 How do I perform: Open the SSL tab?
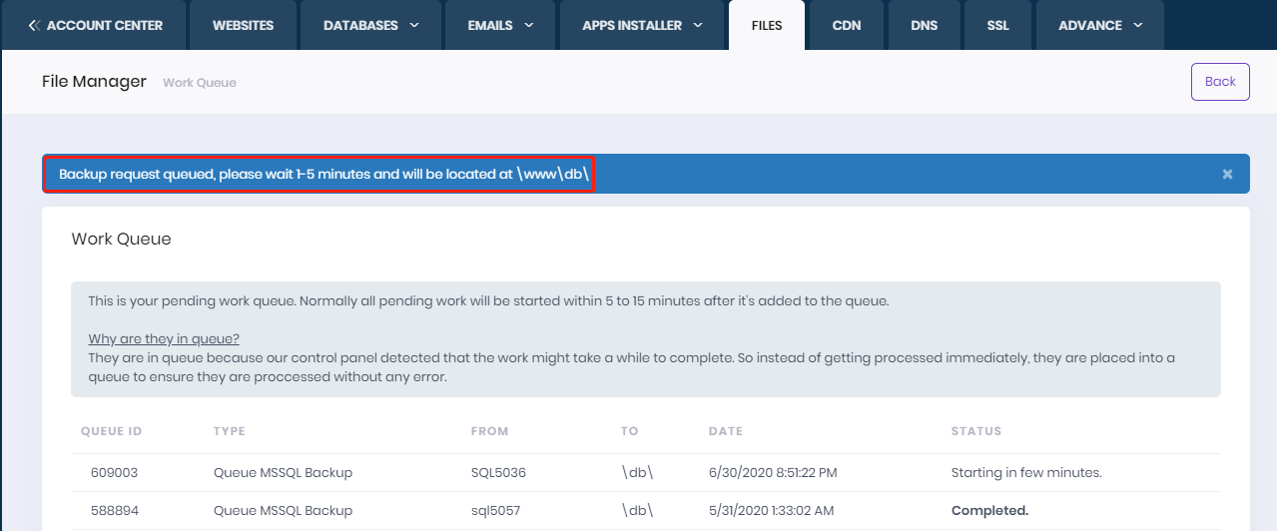tap(997, 25)
